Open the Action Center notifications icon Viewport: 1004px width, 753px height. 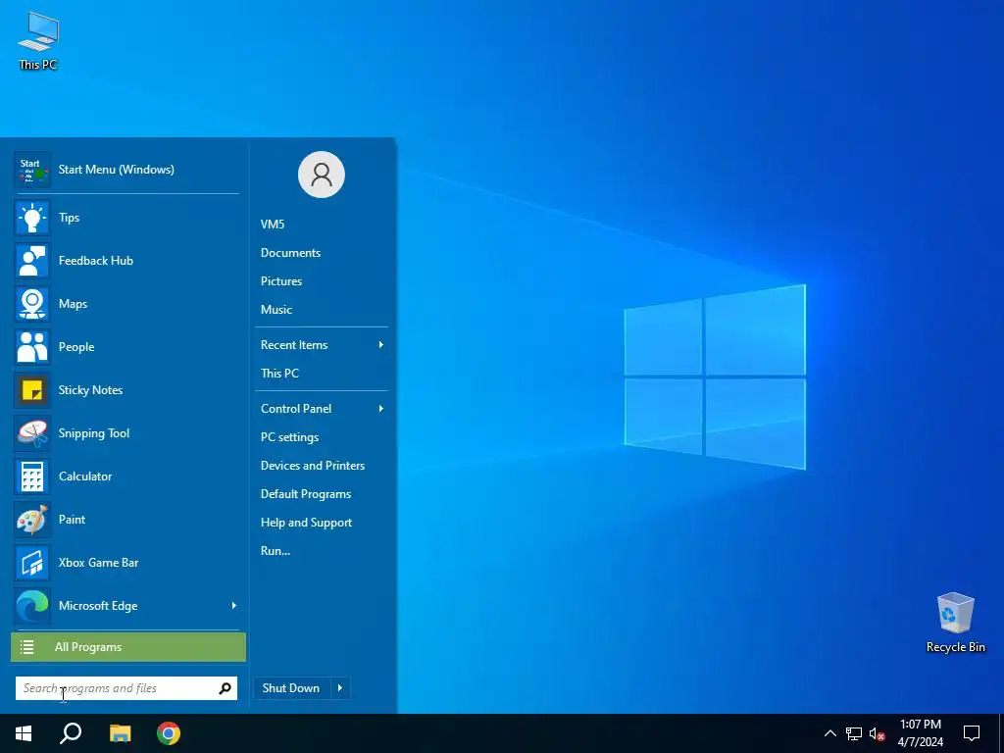[x=972, y=733]
